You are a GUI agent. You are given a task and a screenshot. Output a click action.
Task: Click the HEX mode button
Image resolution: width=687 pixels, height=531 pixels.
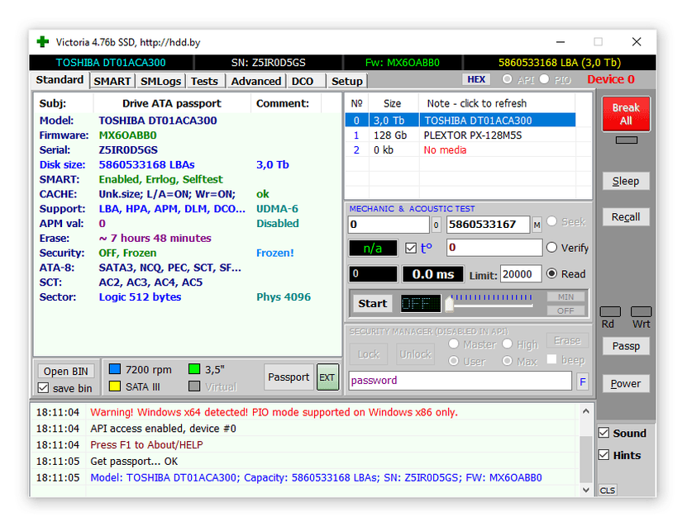click(x=477, y=79)
